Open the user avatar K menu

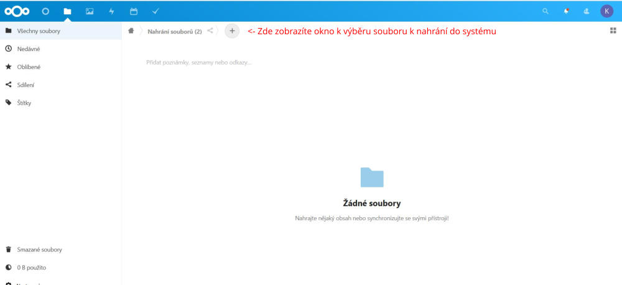click(606, 11)
